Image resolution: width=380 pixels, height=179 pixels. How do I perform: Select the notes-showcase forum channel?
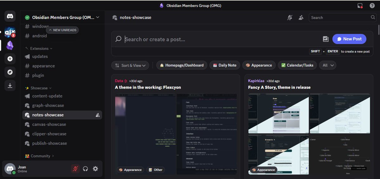[62, 115]
